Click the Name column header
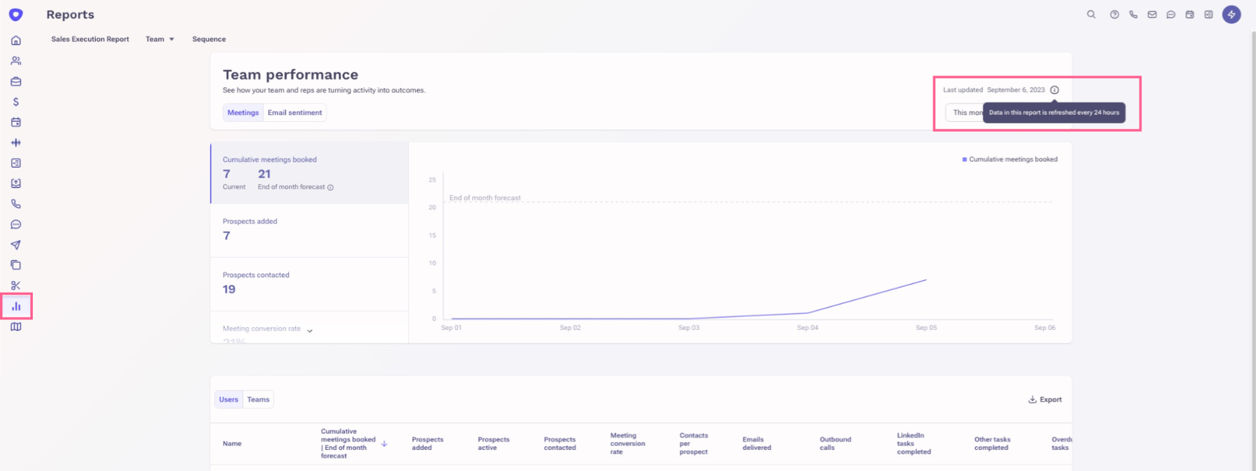This screenshot has width=1256, height=471. coord(232,443)
